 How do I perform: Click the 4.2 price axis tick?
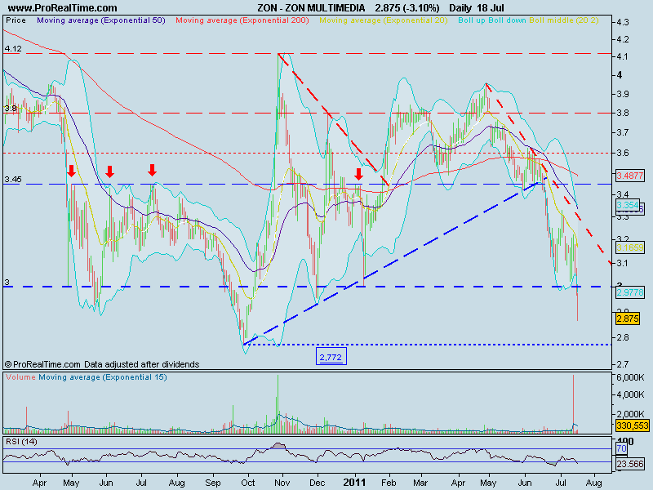pos(623,39)
